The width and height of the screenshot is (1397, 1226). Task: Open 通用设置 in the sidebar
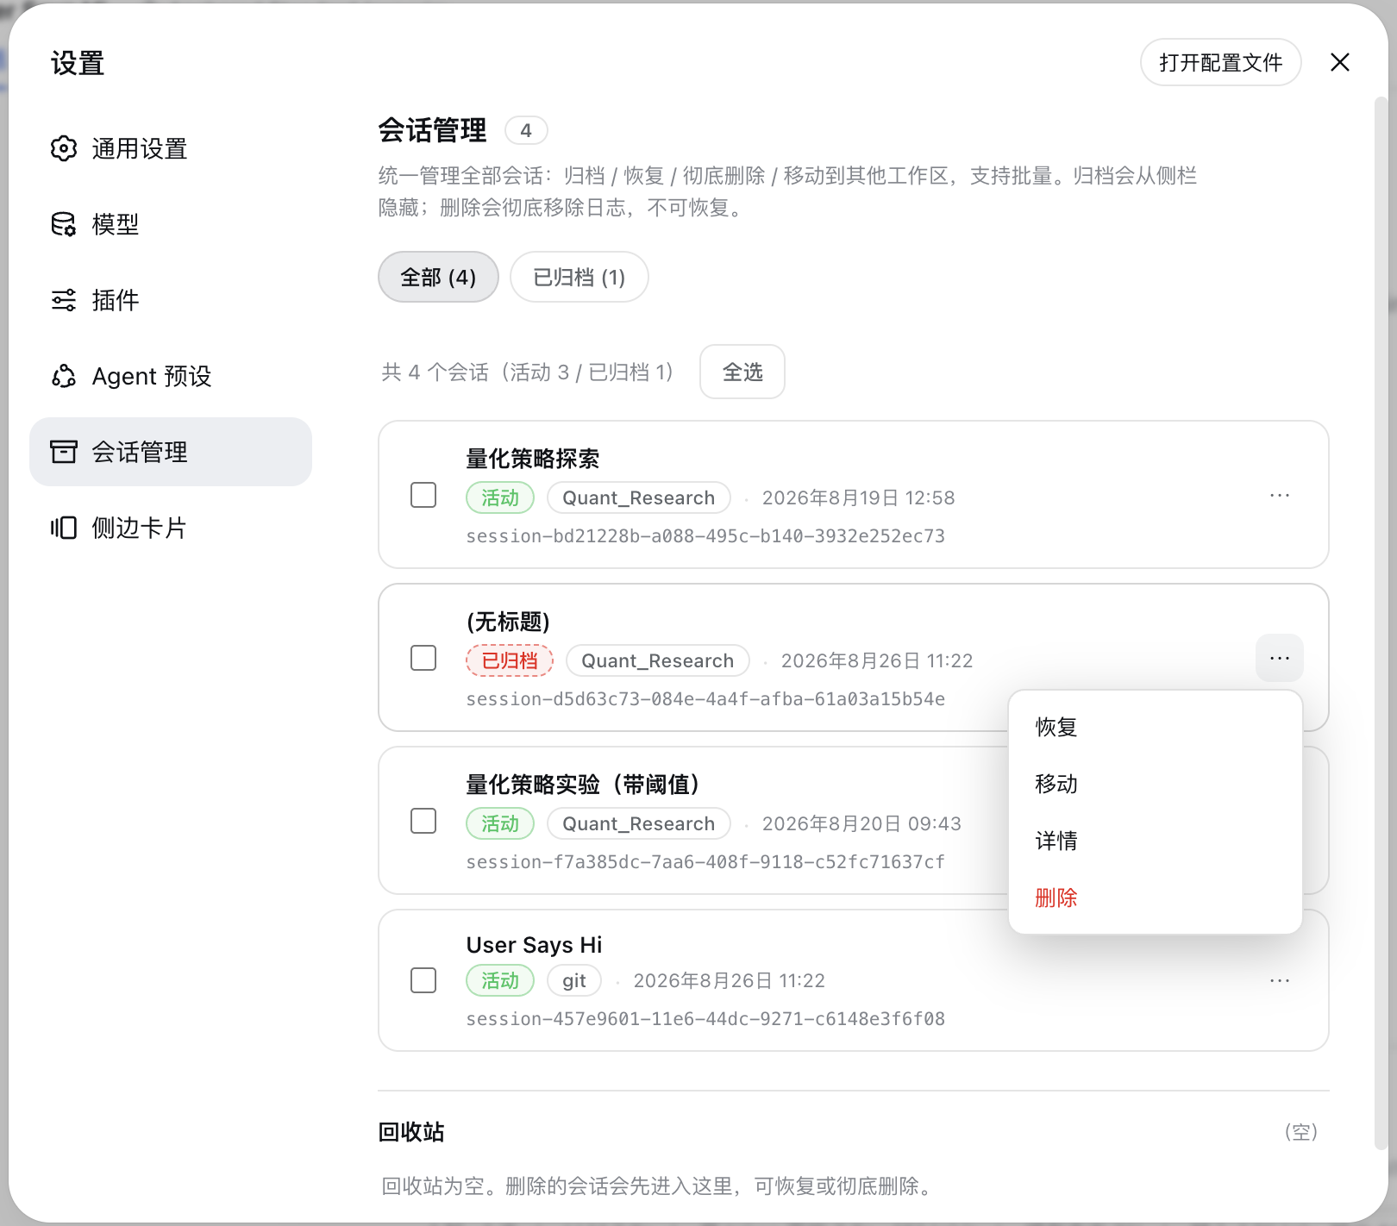[x=171, y=148]
